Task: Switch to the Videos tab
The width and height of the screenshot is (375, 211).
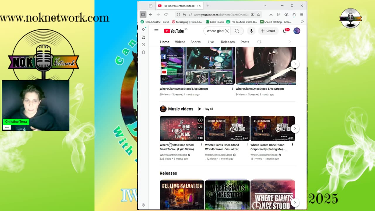Action: pos(180,42)
